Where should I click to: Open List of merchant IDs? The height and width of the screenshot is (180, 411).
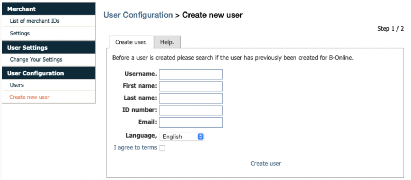click(x=35, y=21)
